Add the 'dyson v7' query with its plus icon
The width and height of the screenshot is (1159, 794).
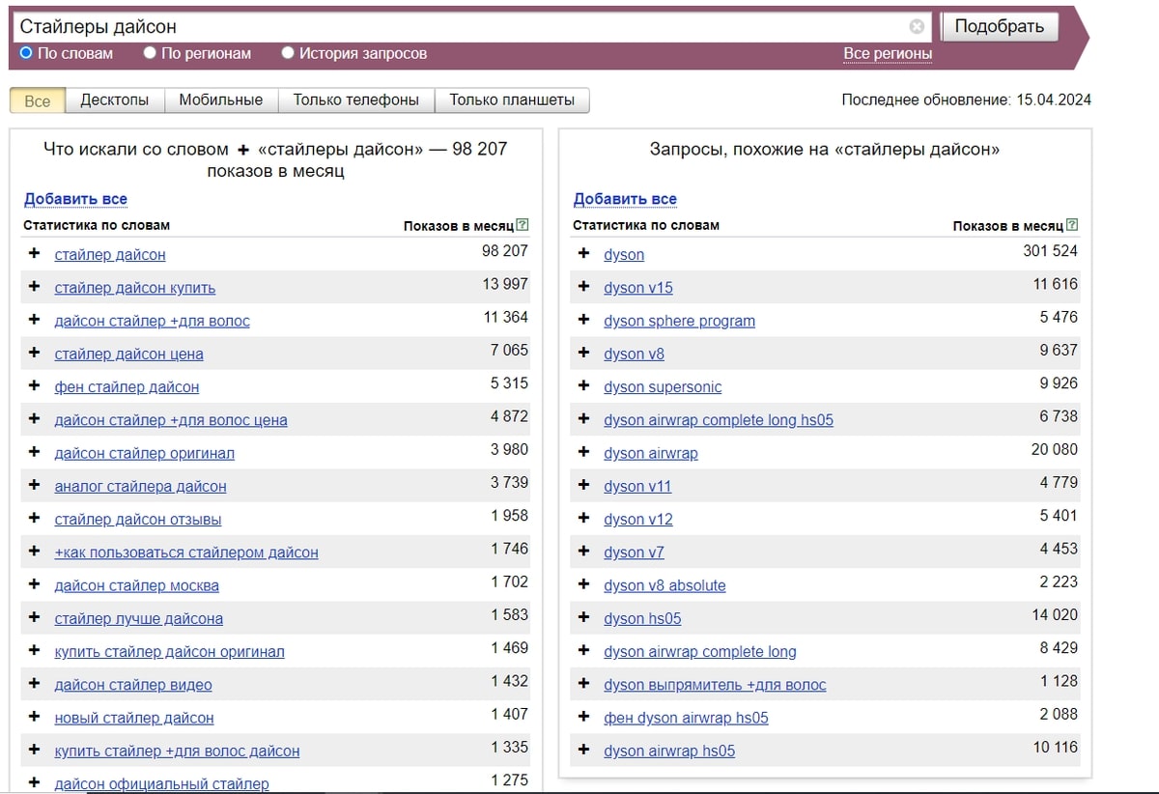coord(583,551)
